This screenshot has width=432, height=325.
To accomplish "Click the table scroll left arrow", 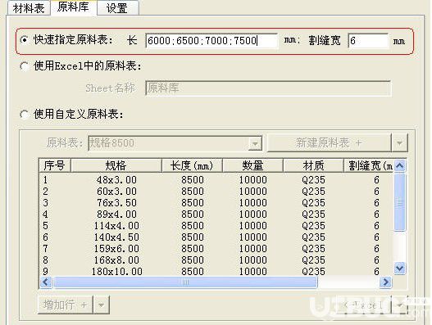I will (46, 282).
